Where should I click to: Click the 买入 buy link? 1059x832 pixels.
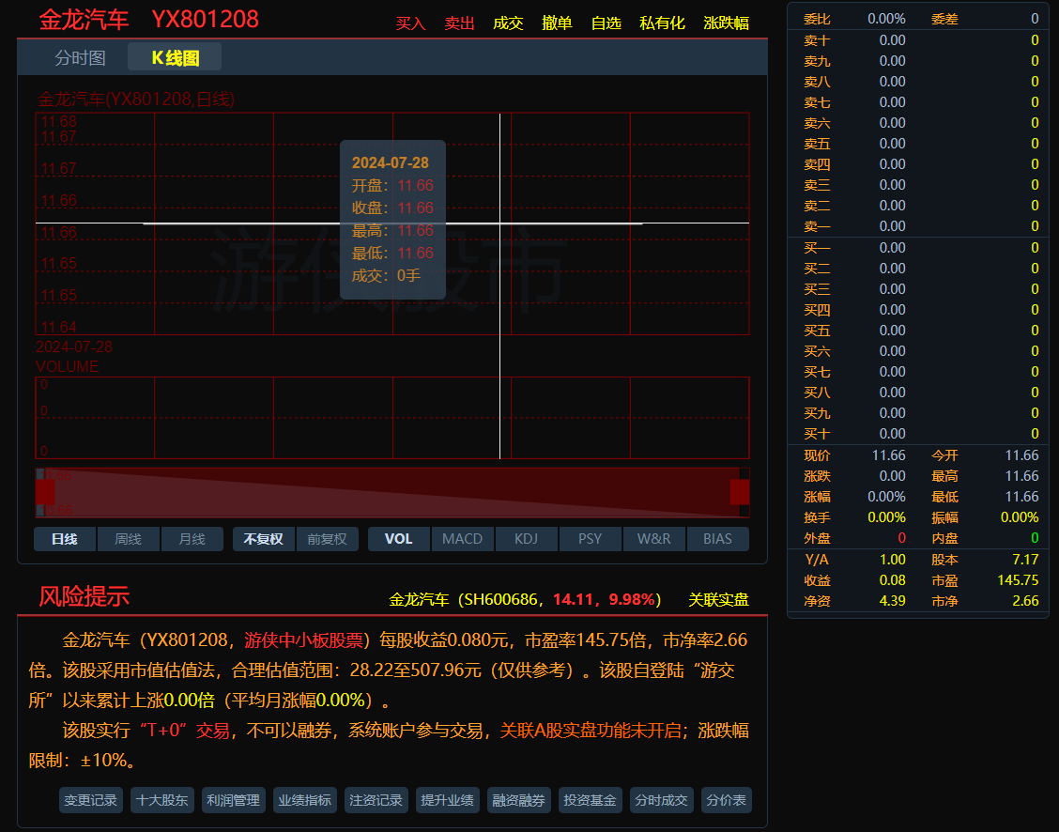point(410,23)
